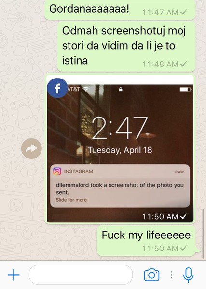206x289 pixels.
Task: Tap the microphone voice message icon
Action: (x=188, y=275)
